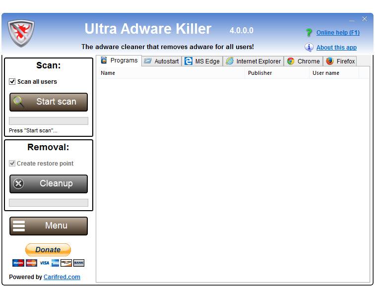The width and height of the screenshot is (375, 287).
Task: Click the blue info bubble icon
Action: pyautogui.click(x=309, y=47)
